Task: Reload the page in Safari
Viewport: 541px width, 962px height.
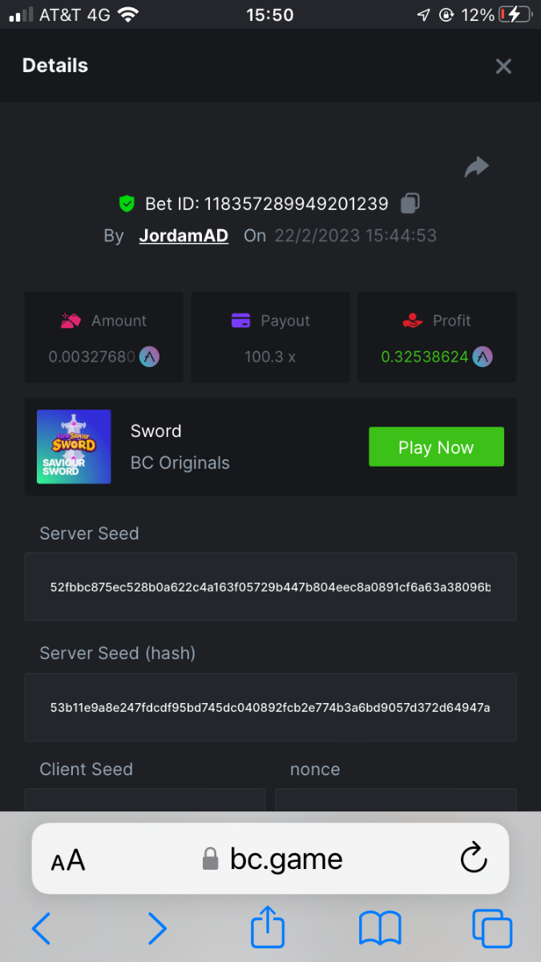Action: 474,859
